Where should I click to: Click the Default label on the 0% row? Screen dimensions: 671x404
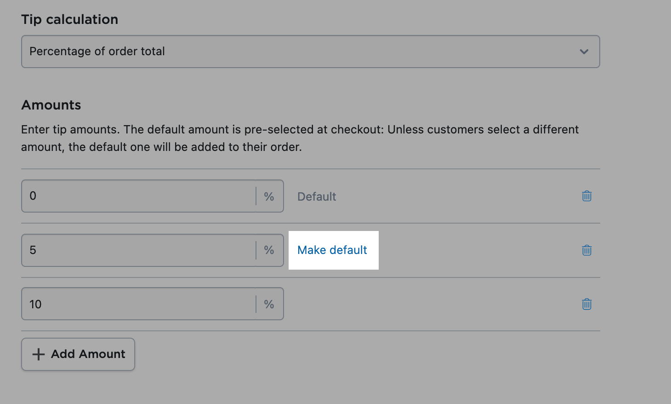317,196
